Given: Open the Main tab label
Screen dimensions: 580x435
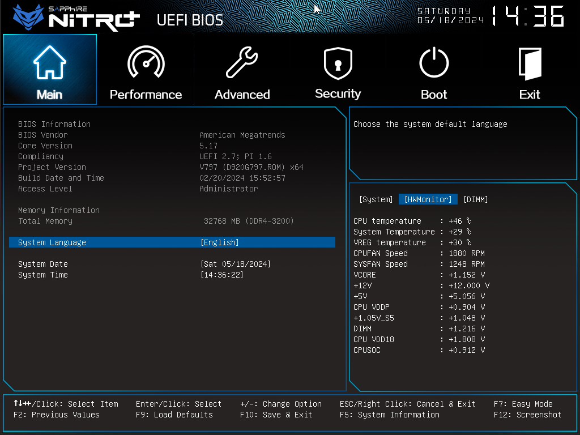Looking at the screenshot, I should tap(50, 95).
